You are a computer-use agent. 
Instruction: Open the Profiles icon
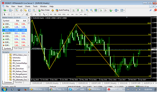tap(10, 10)
